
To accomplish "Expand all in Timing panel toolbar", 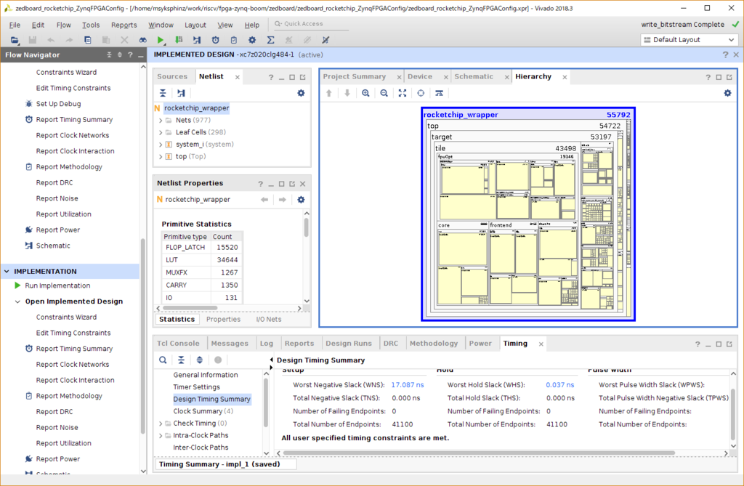I will pyautogui.click(x=199, y=360).
